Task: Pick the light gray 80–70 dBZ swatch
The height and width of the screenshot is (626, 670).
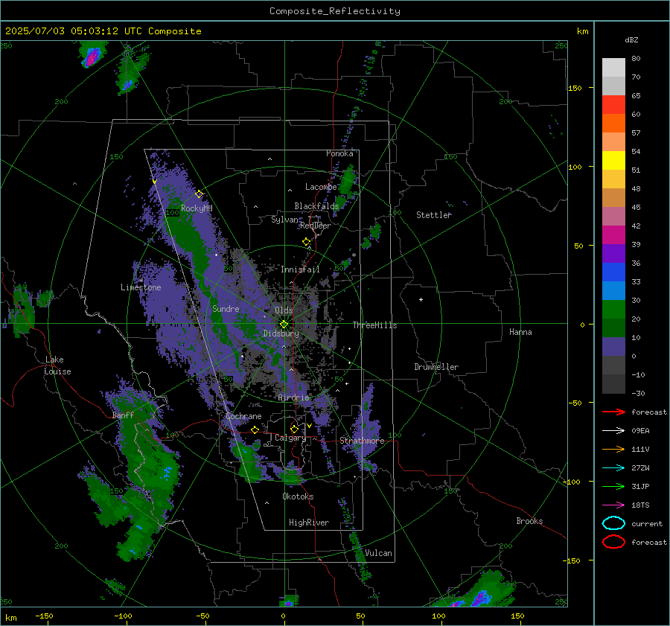Action: point(613,68)
